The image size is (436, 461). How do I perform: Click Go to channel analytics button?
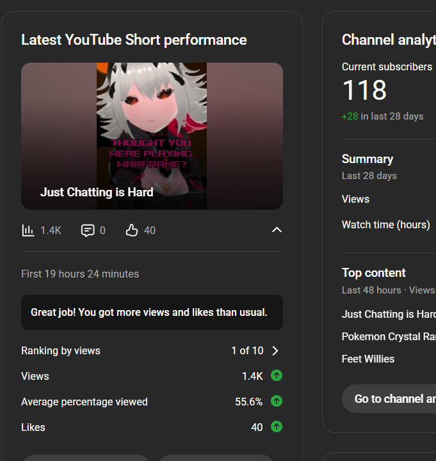click(389, 399)
